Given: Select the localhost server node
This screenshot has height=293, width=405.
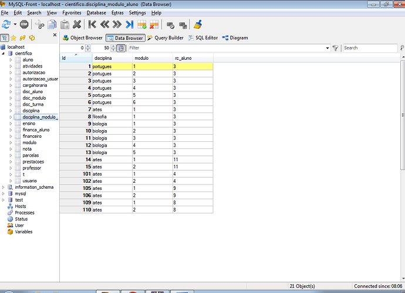Looking at the screenshot, I should [x=16, y=47].
